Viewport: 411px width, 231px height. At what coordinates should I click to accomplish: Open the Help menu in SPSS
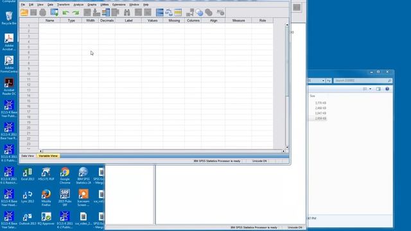click(x=146, y=4)
